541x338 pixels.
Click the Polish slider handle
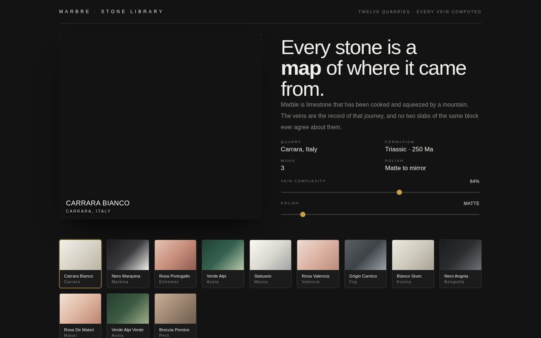pyautogui.click(x=303, y=214)
